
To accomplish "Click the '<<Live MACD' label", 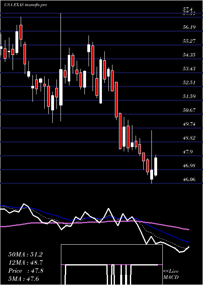I will (x=171, y=274).
